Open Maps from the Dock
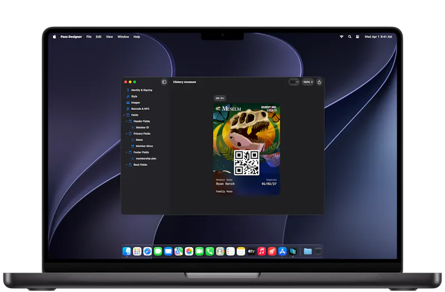Image resolution: width=445 pixels, height=292 pixels. point(179,251)
